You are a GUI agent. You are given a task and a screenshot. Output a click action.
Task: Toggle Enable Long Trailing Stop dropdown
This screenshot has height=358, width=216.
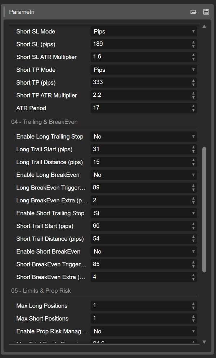[144, 137]
